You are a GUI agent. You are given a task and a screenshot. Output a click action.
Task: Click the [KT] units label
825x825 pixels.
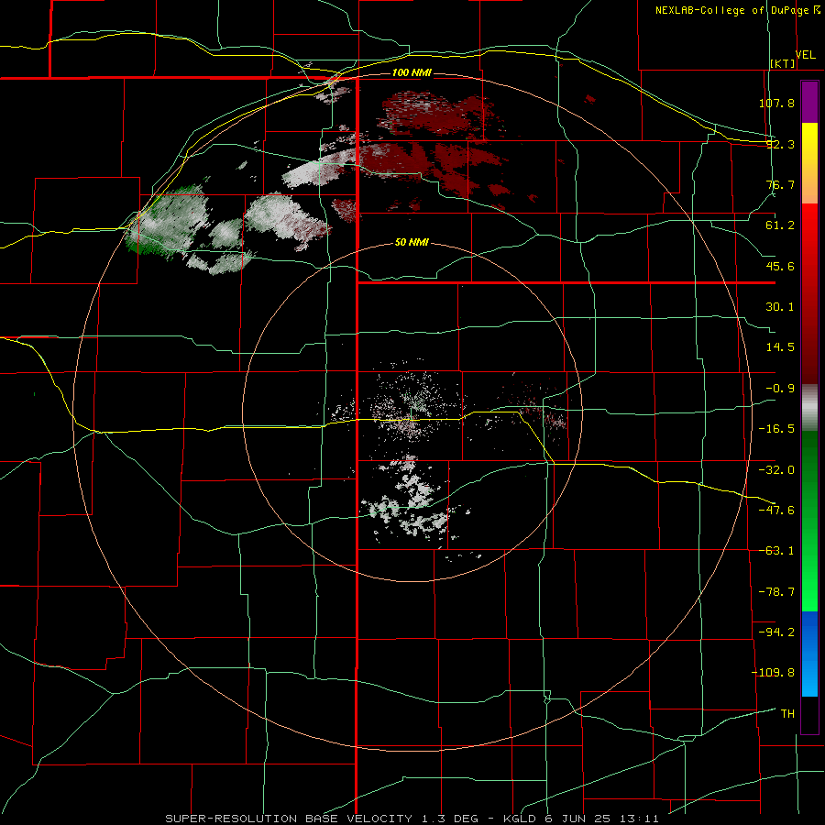pyautogui.click(x=783, y=63)
